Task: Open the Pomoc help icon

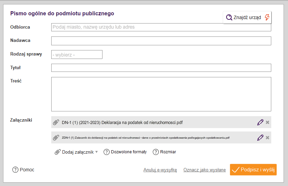Action: (15, 170)
